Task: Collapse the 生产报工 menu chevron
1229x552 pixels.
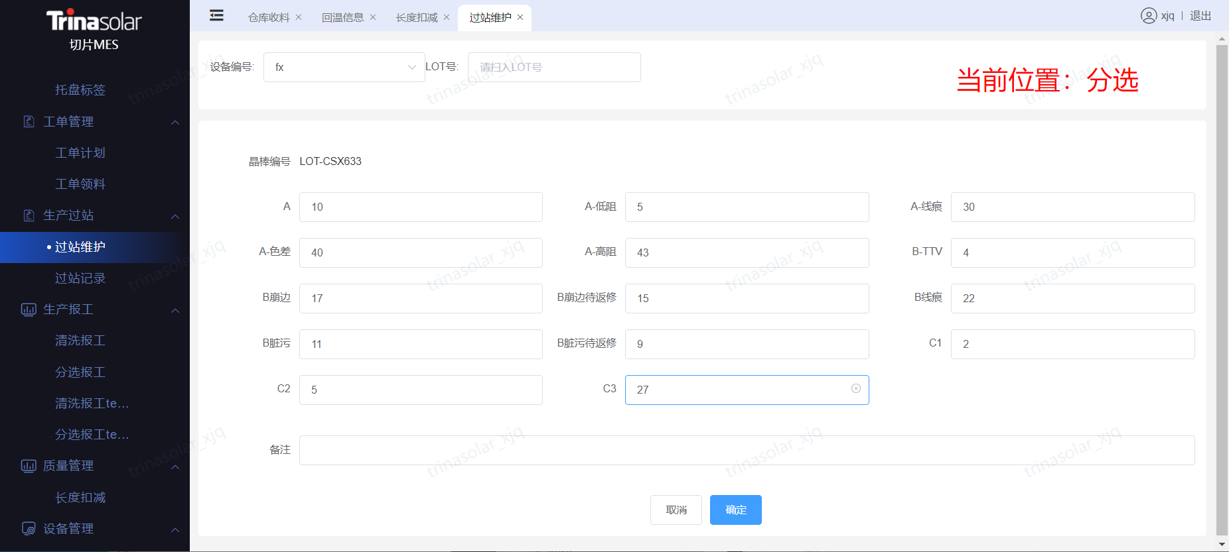Action: point(175,310)
